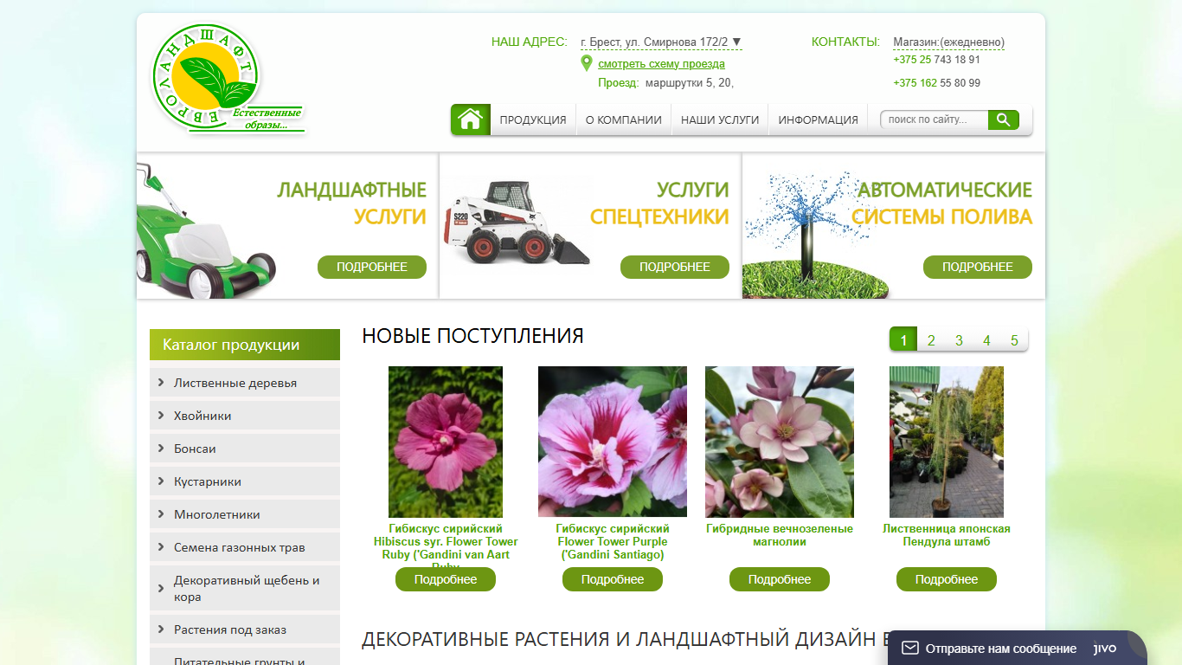The height and width of the screenshot is (665, 1182).
Task: Go to page 2 of new arrivals
Action: pyautogui.click(x=931, y=340)
